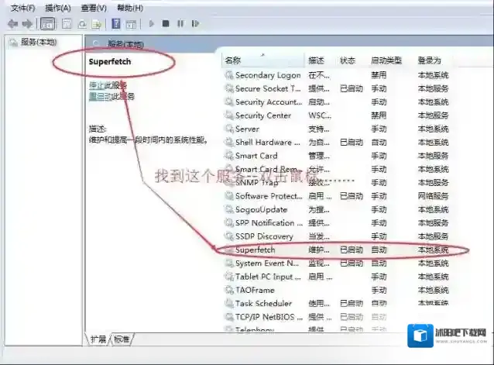Click 已启动 status in Shell Hardware row
Screen dimensions: 494x365
click(x=352, y=143)
